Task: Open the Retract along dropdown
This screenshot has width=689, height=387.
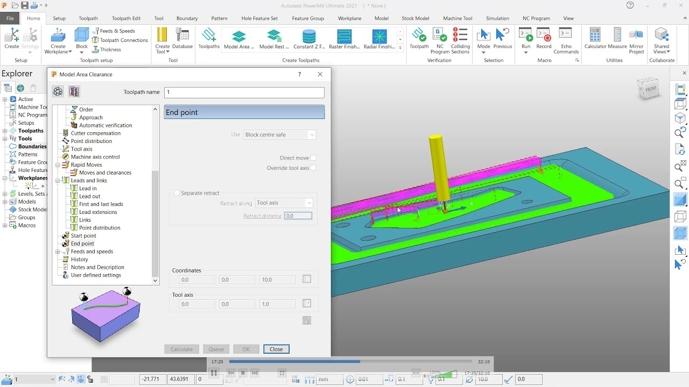Action: pyautogui.click(x=284, y=203)
